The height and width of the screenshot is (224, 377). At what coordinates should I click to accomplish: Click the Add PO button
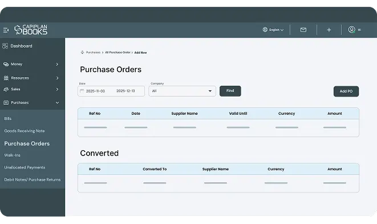coord(346,91)
